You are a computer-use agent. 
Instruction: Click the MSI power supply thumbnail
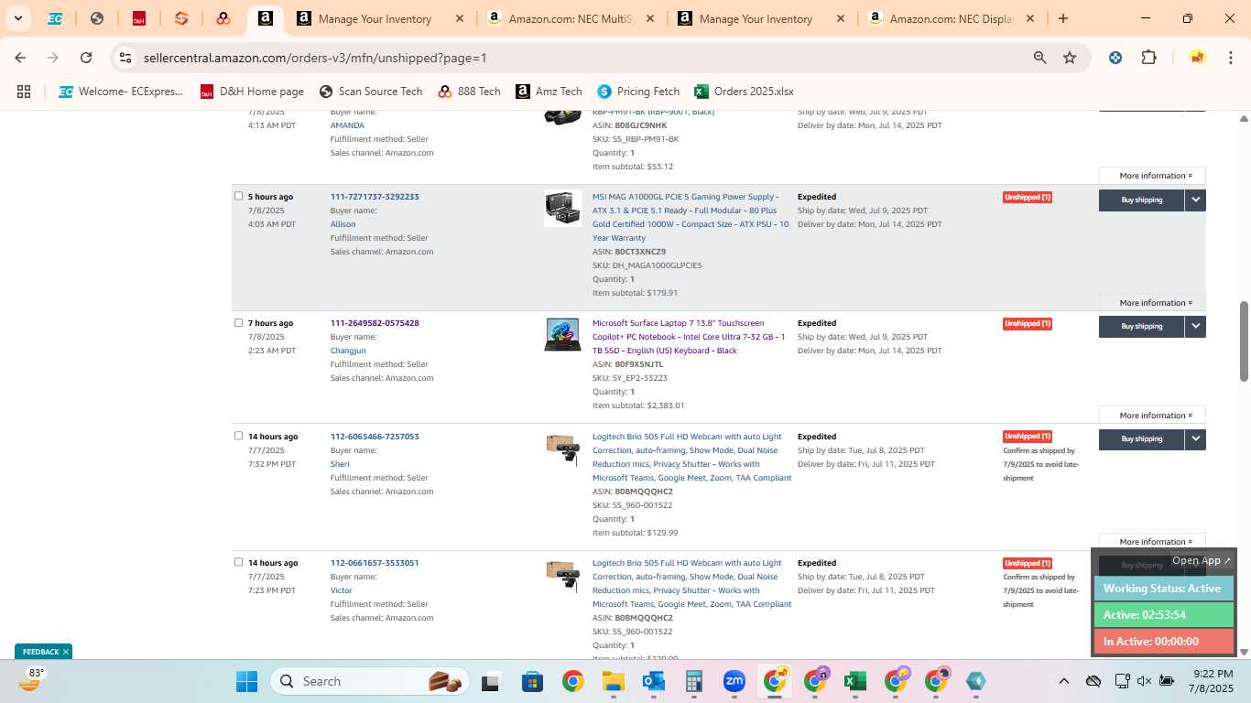coord(562,208)
